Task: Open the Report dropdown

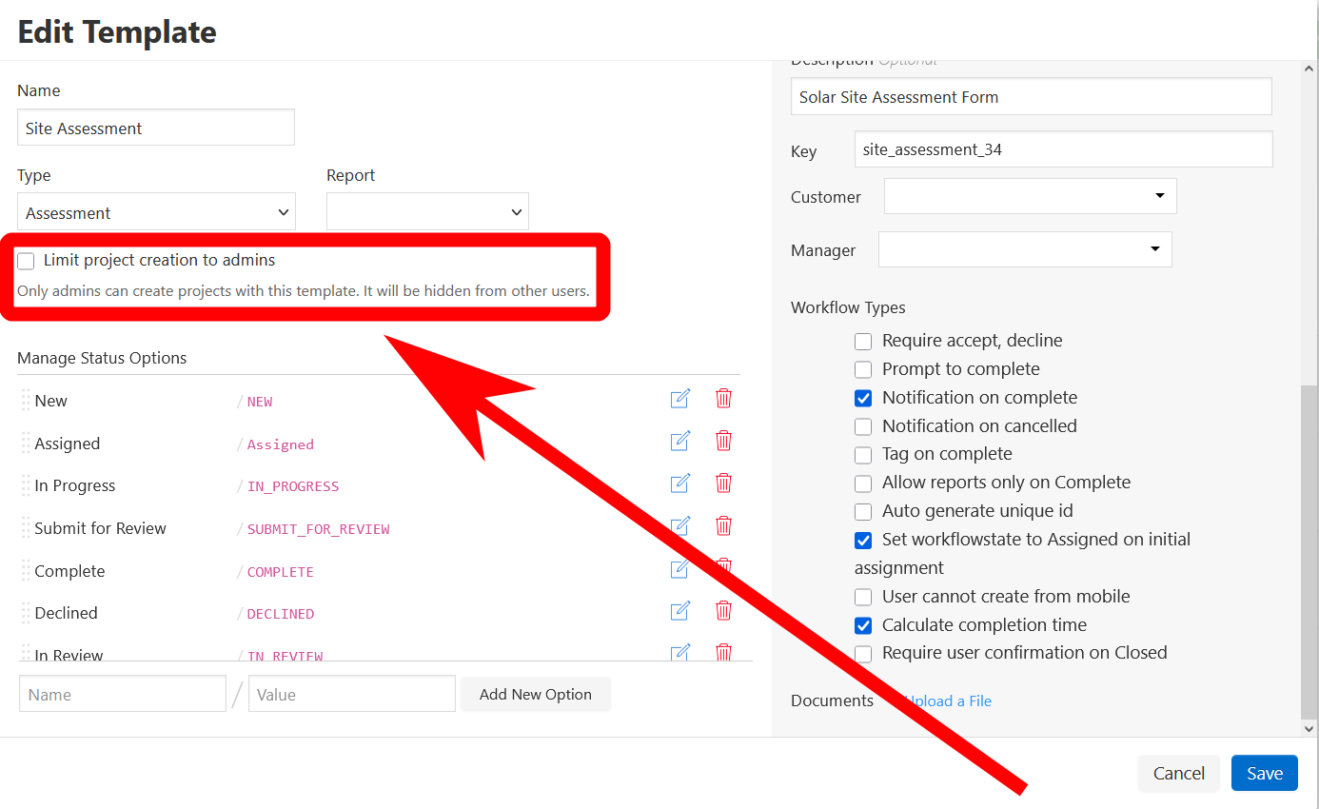Action: (427, 212)
